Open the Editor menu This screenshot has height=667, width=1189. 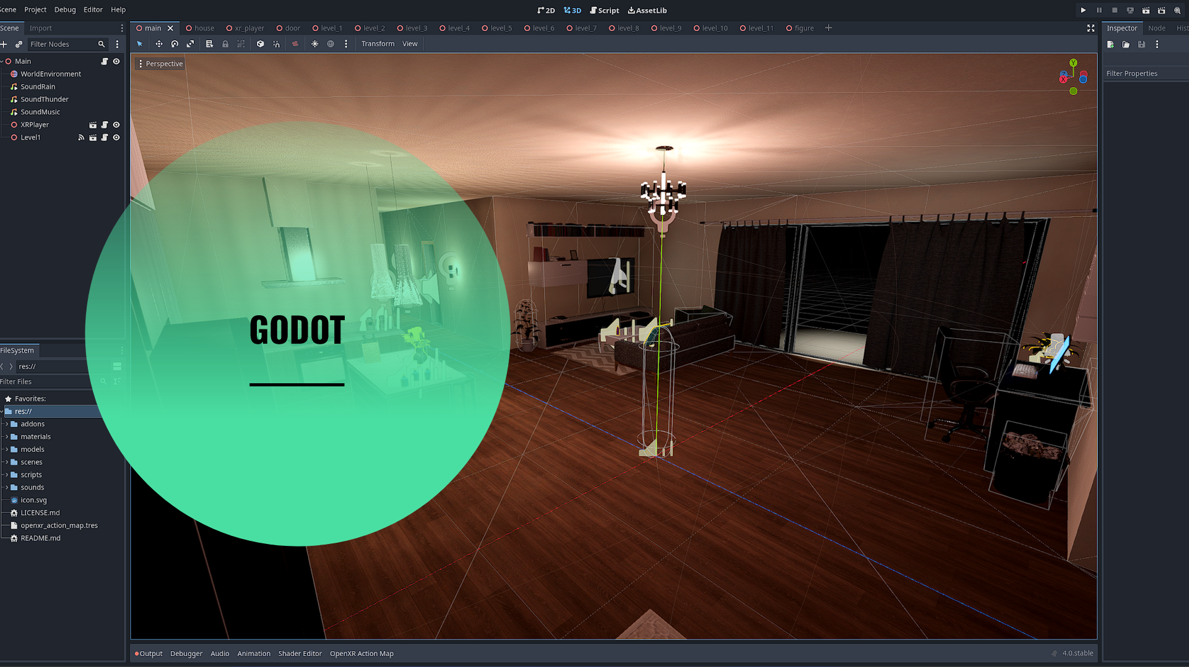93,10
